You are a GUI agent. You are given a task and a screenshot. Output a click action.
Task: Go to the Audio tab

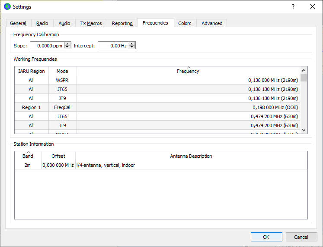64,23
